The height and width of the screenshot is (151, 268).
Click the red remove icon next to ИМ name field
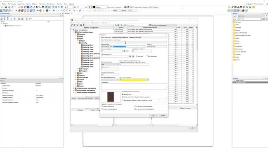coord(133,56)
